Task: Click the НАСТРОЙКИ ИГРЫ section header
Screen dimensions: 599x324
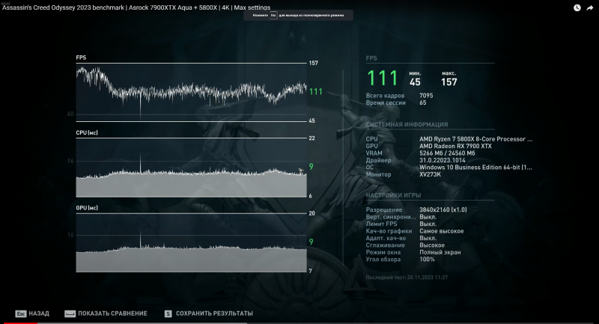Action: coord(394,195)
